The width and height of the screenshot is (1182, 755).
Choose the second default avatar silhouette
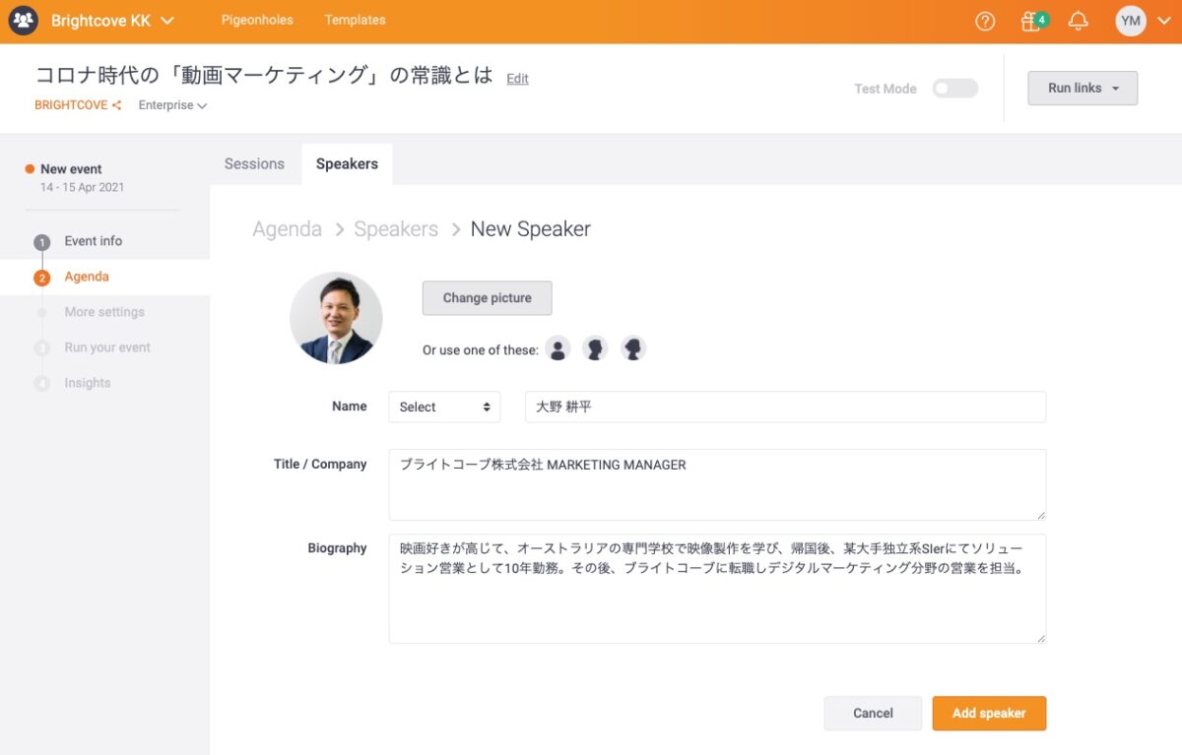click(x=595, y=349)
